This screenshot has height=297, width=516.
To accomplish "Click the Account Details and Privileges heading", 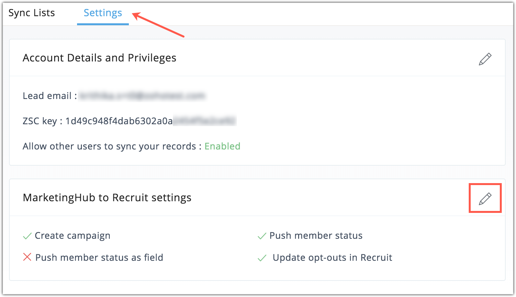I will [99, 58].
